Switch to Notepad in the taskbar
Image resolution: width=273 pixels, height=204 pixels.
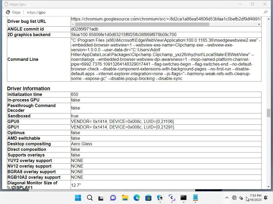[x=195, y=198]
